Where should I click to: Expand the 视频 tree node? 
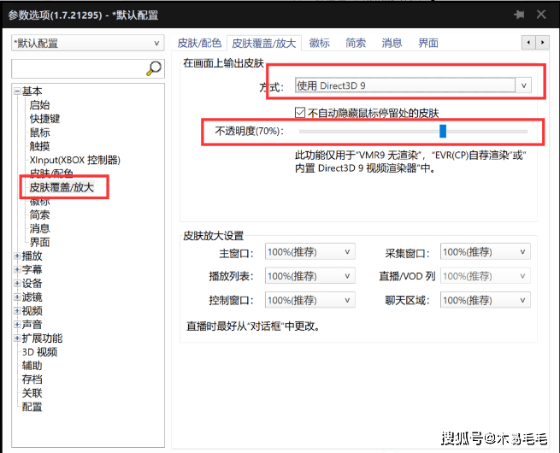click(17, 311)
